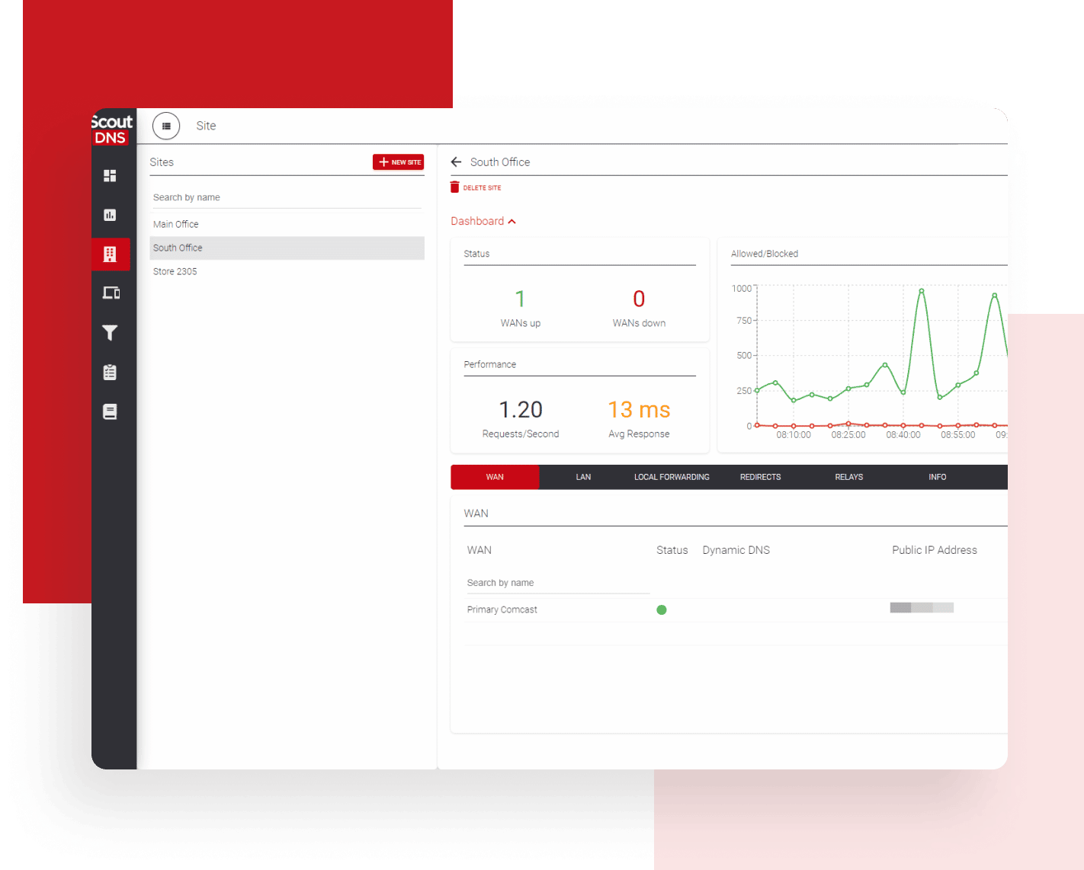The width and height of the screenshot is (1084, 870).
Task: Open the Logs icon at sidebar bottom
Action: coord(110,411)
